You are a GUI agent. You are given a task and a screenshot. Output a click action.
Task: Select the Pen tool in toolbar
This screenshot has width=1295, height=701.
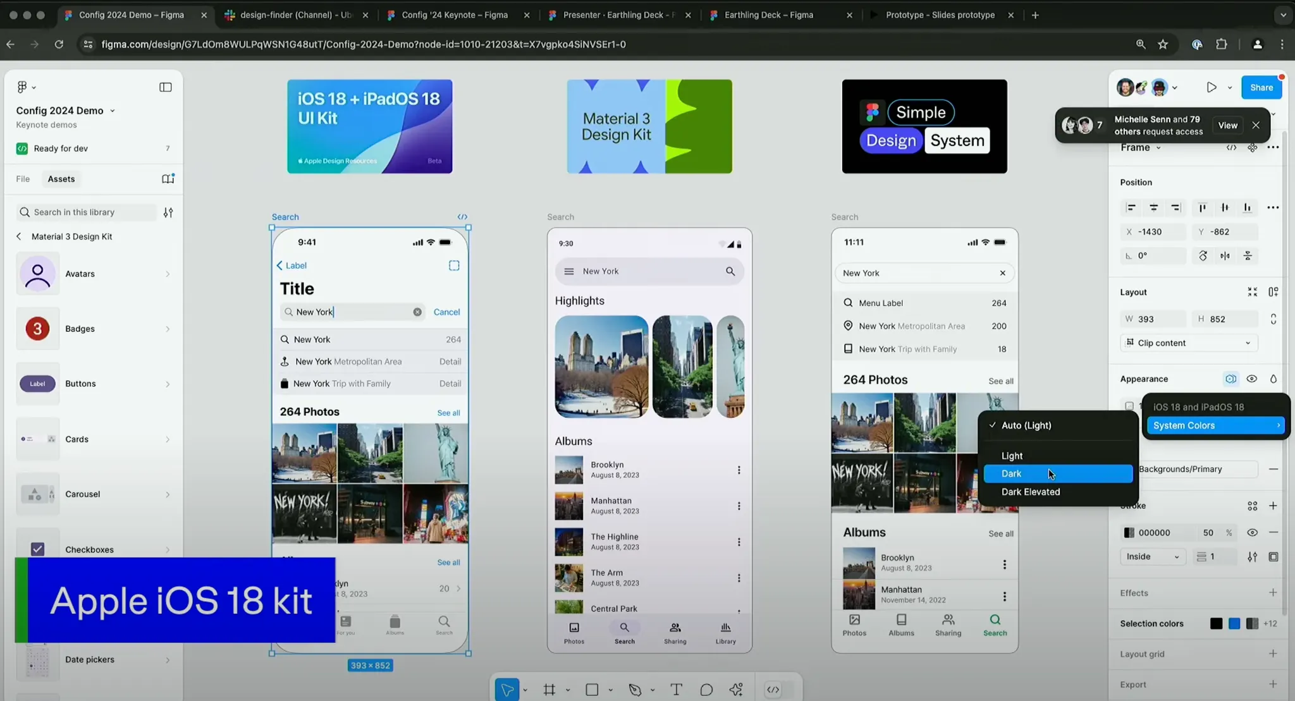point(635,690)
